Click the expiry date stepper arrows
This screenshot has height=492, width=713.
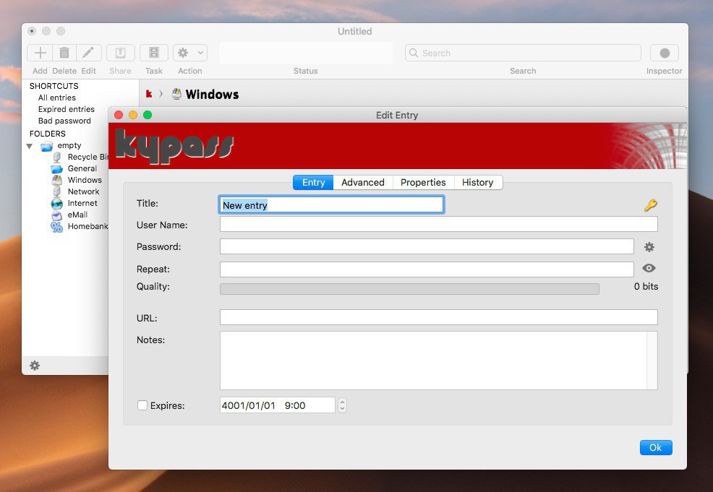[342, 405]
